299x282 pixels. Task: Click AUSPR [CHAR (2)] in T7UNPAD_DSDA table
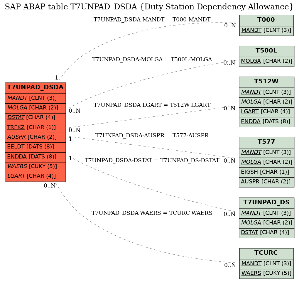(x=35, y=137)
